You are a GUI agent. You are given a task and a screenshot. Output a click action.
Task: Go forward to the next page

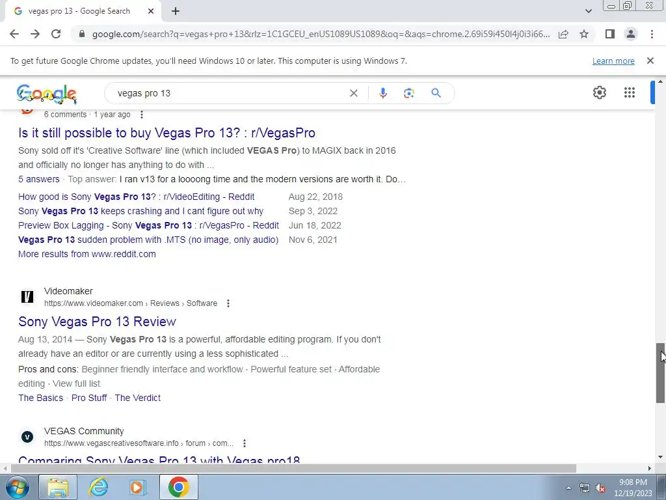click(x=35, y=34)
